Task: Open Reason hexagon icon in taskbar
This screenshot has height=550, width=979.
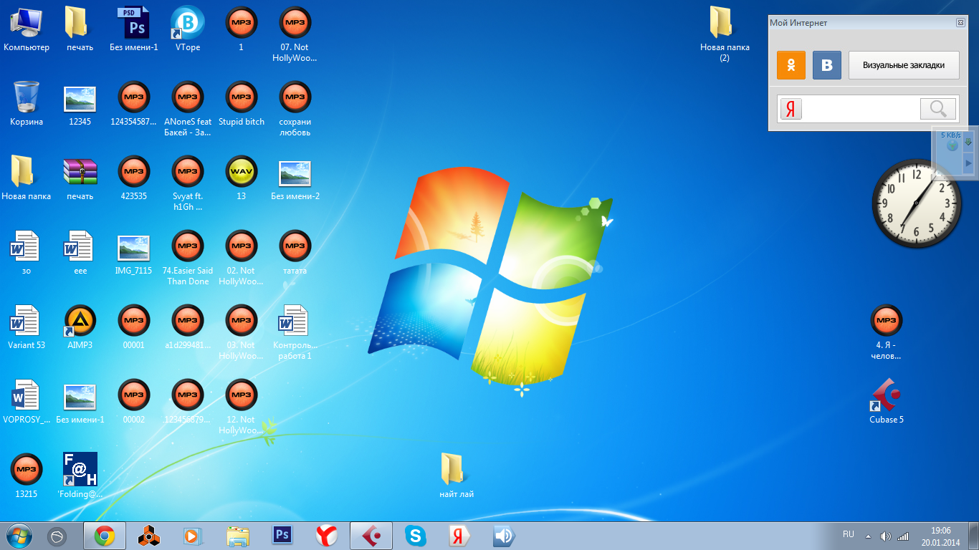Action: click(x=148, y=536)
